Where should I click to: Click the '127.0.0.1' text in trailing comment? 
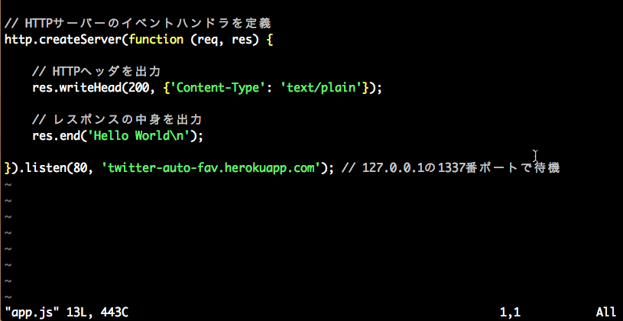388,167
